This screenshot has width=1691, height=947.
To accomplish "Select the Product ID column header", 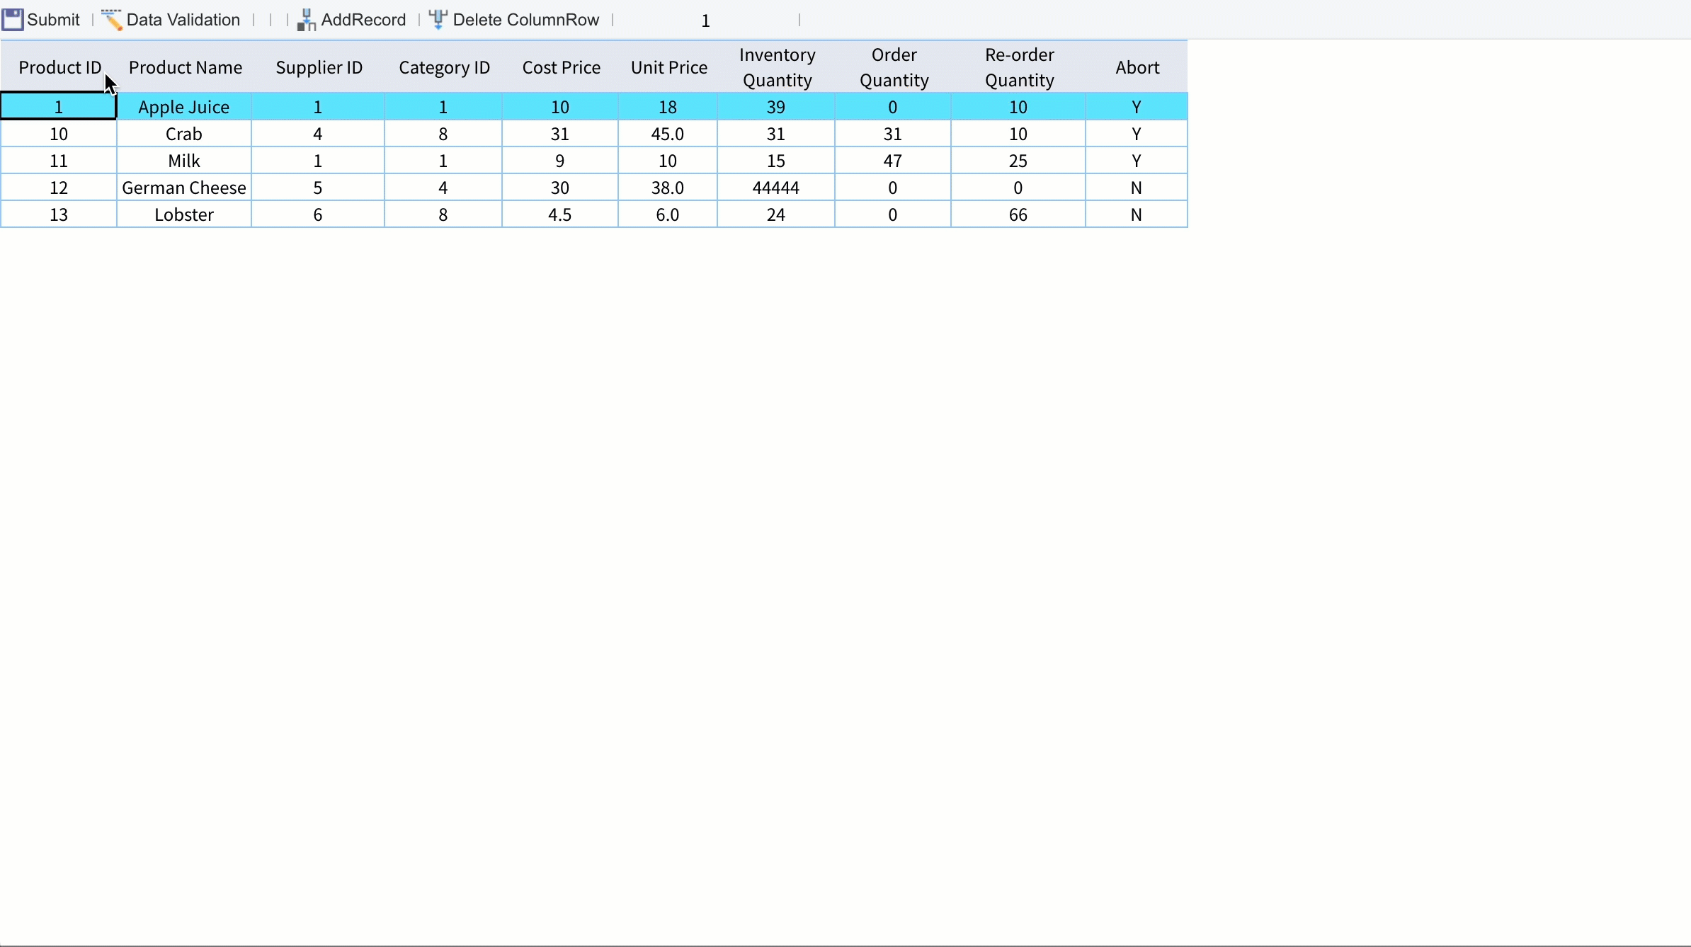I will pyautogui.click(x=59, y=67).
